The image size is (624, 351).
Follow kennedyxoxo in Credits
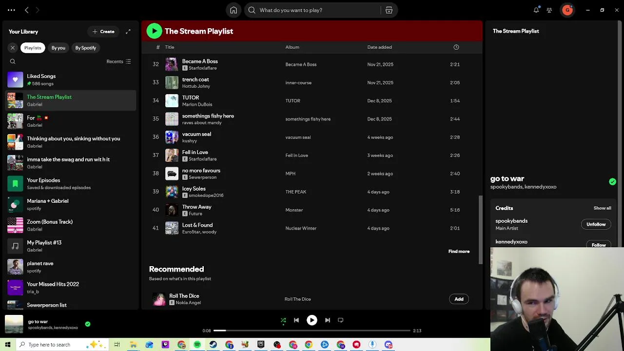599,245
